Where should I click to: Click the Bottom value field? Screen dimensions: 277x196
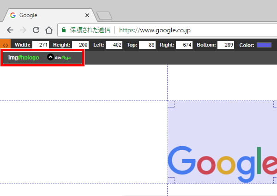(x=226, y=45)
